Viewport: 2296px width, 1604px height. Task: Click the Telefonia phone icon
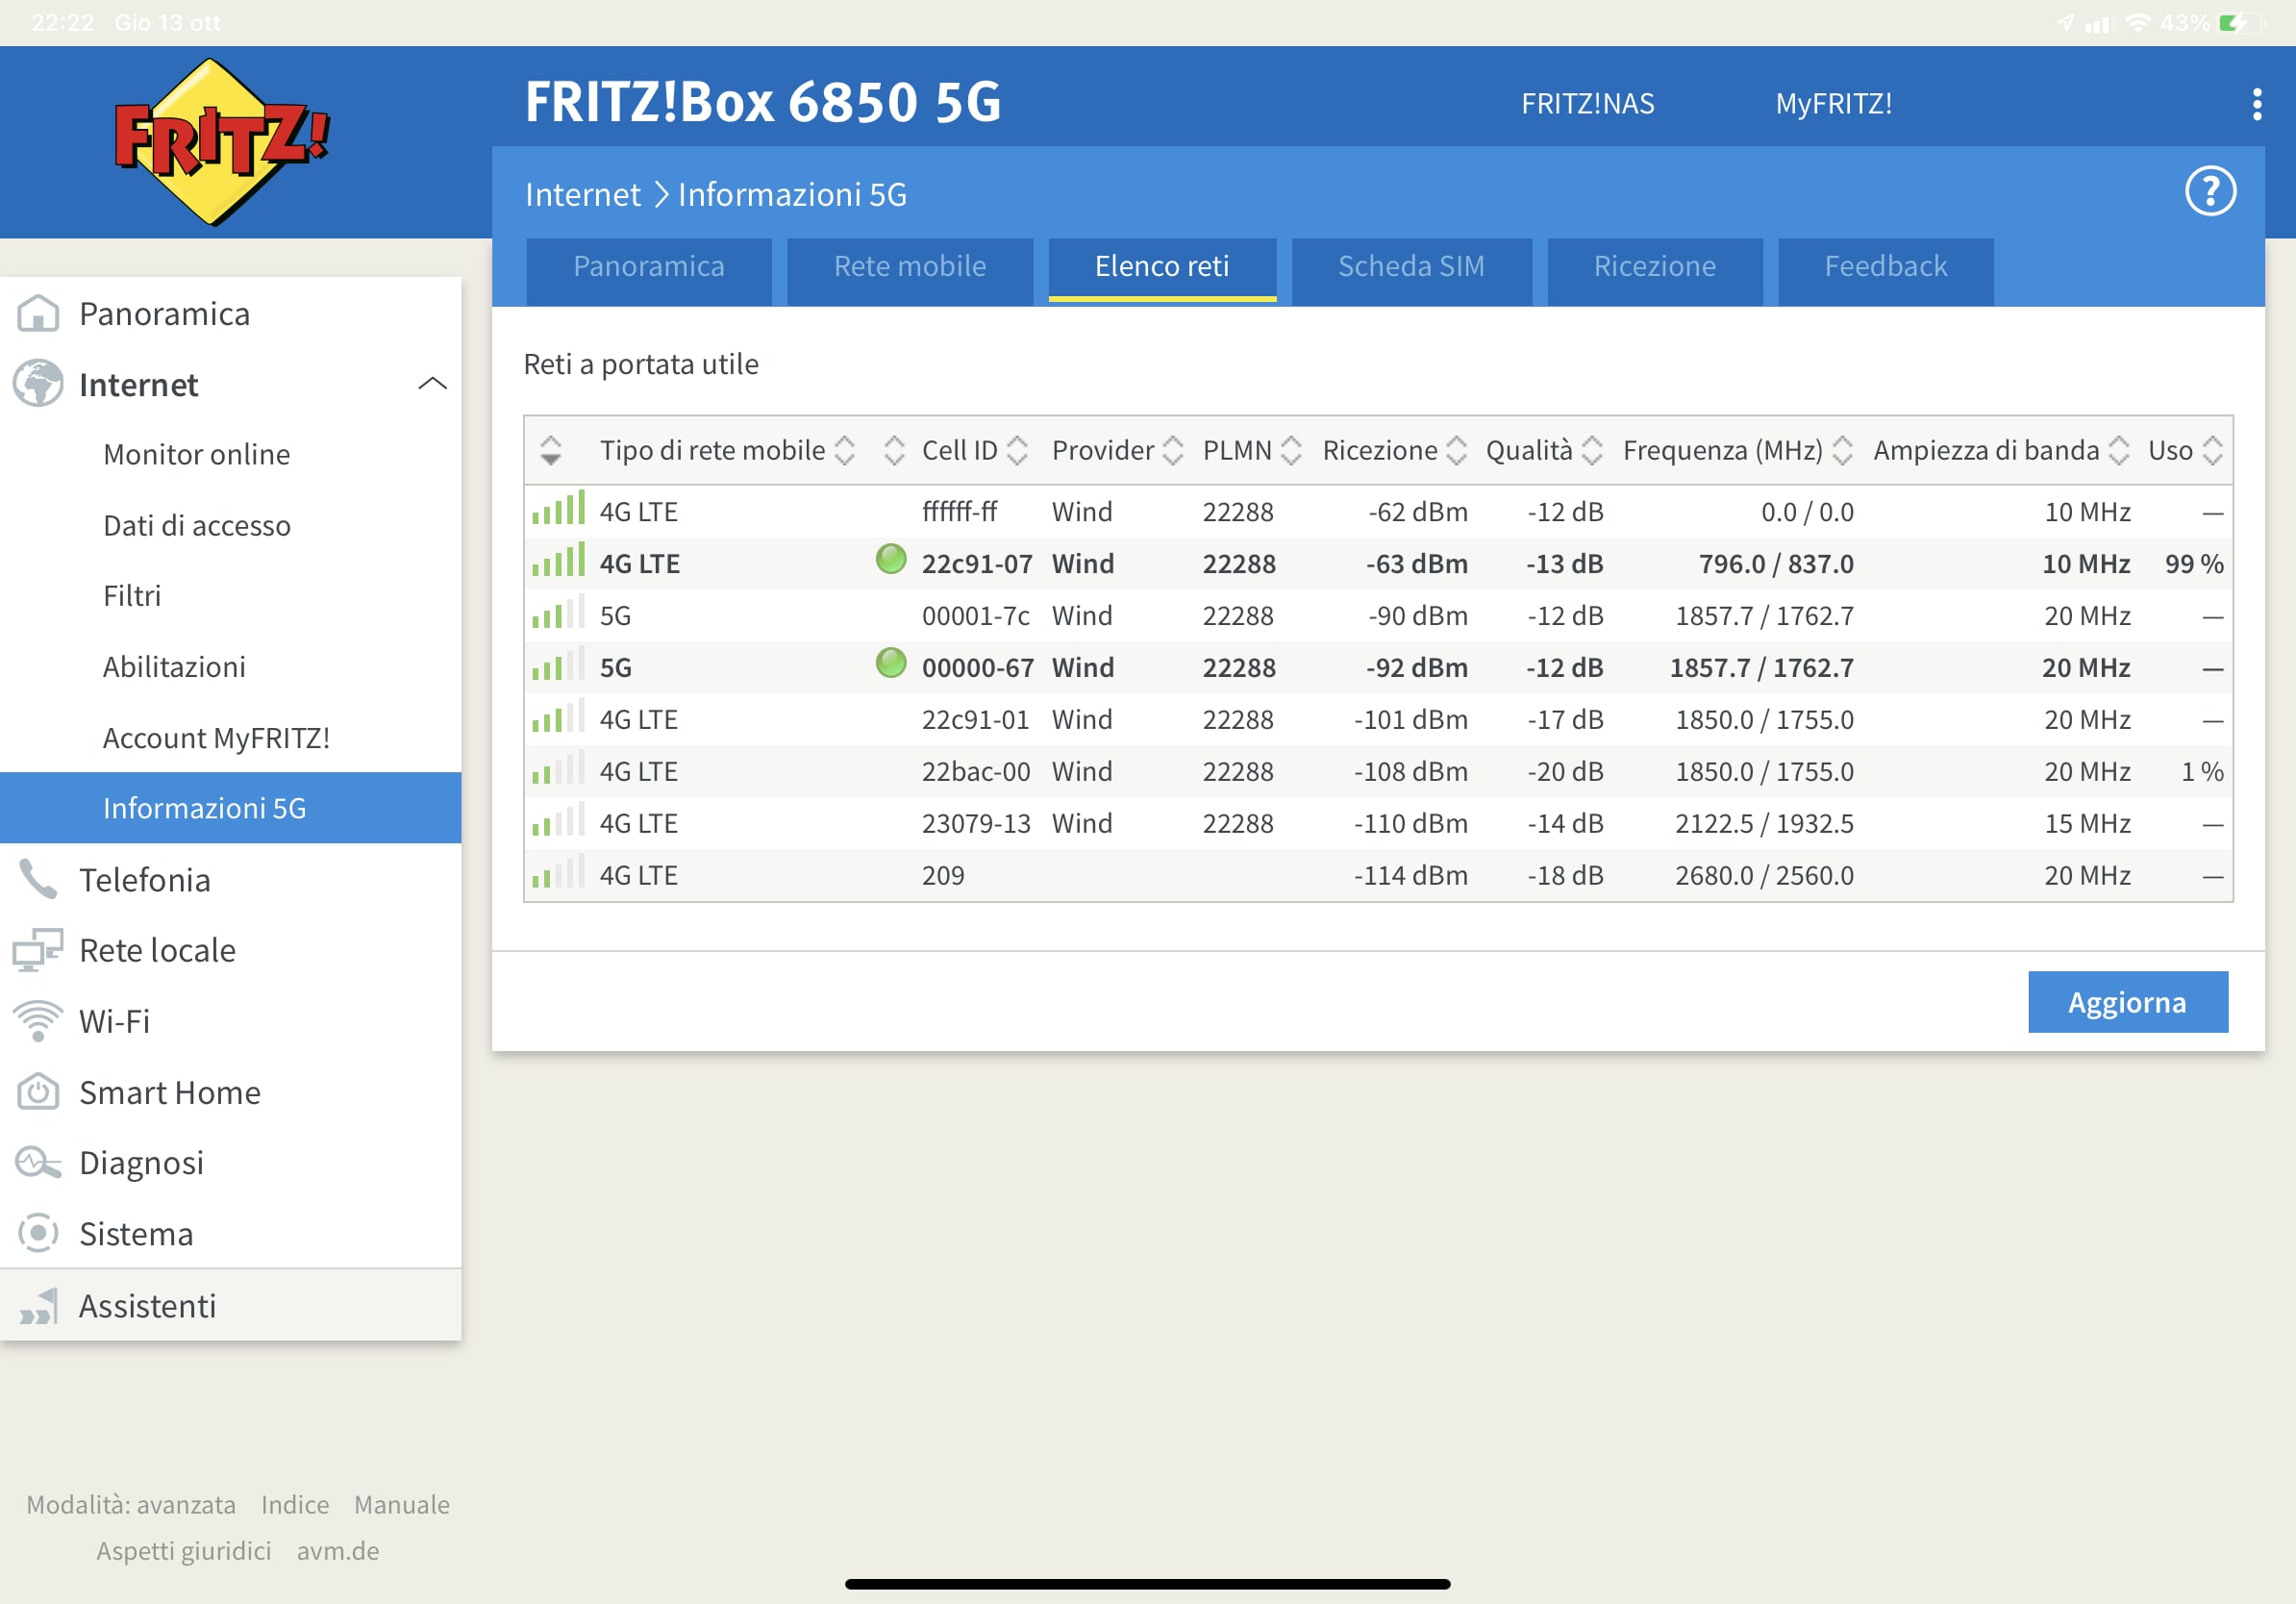38,880
